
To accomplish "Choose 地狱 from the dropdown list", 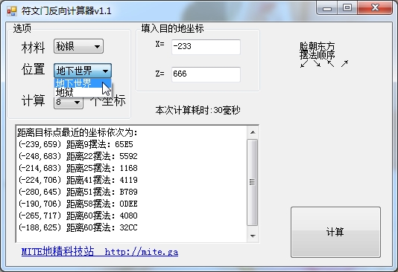I will coord(83,92).
